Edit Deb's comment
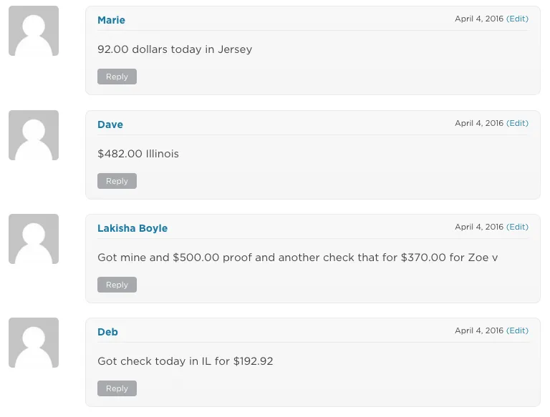The height and width of the screenshot is (417, 550). (x=517, y=330)
